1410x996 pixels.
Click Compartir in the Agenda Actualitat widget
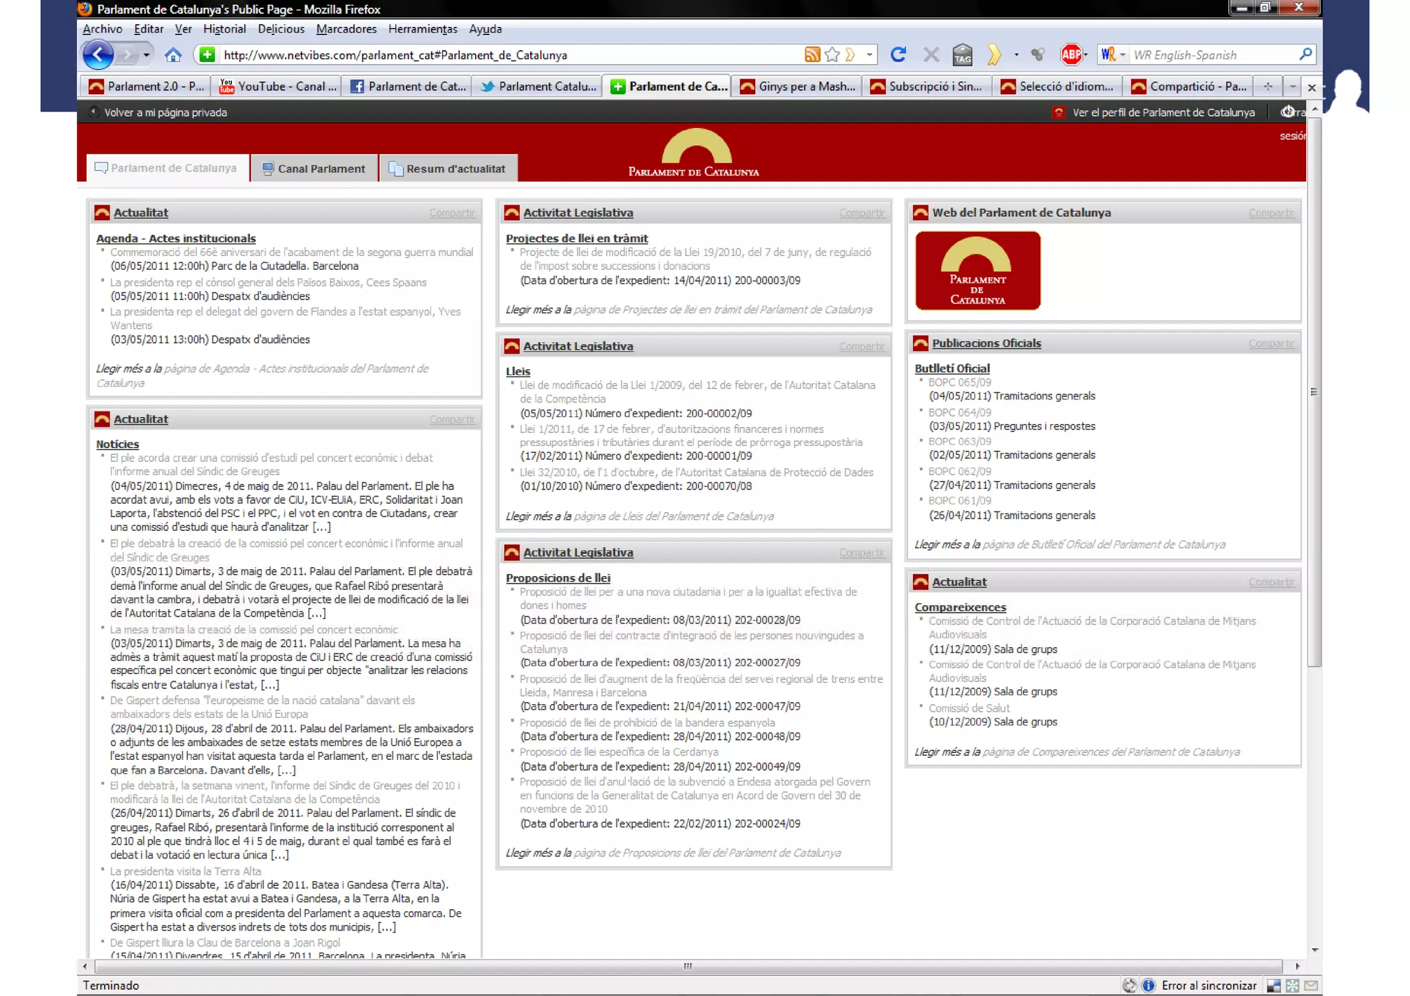pos(452,213)
